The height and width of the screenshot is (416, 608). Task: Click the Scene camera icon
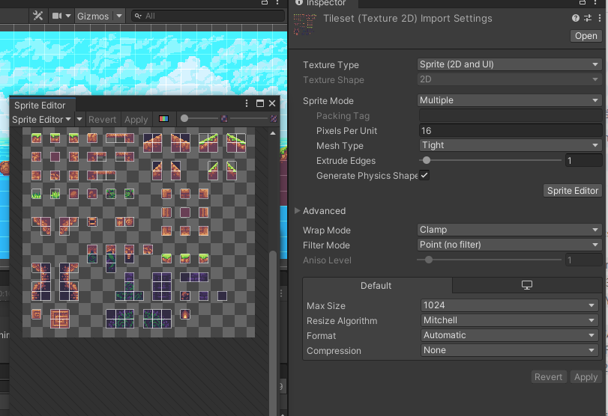click(x=57, y=16)
